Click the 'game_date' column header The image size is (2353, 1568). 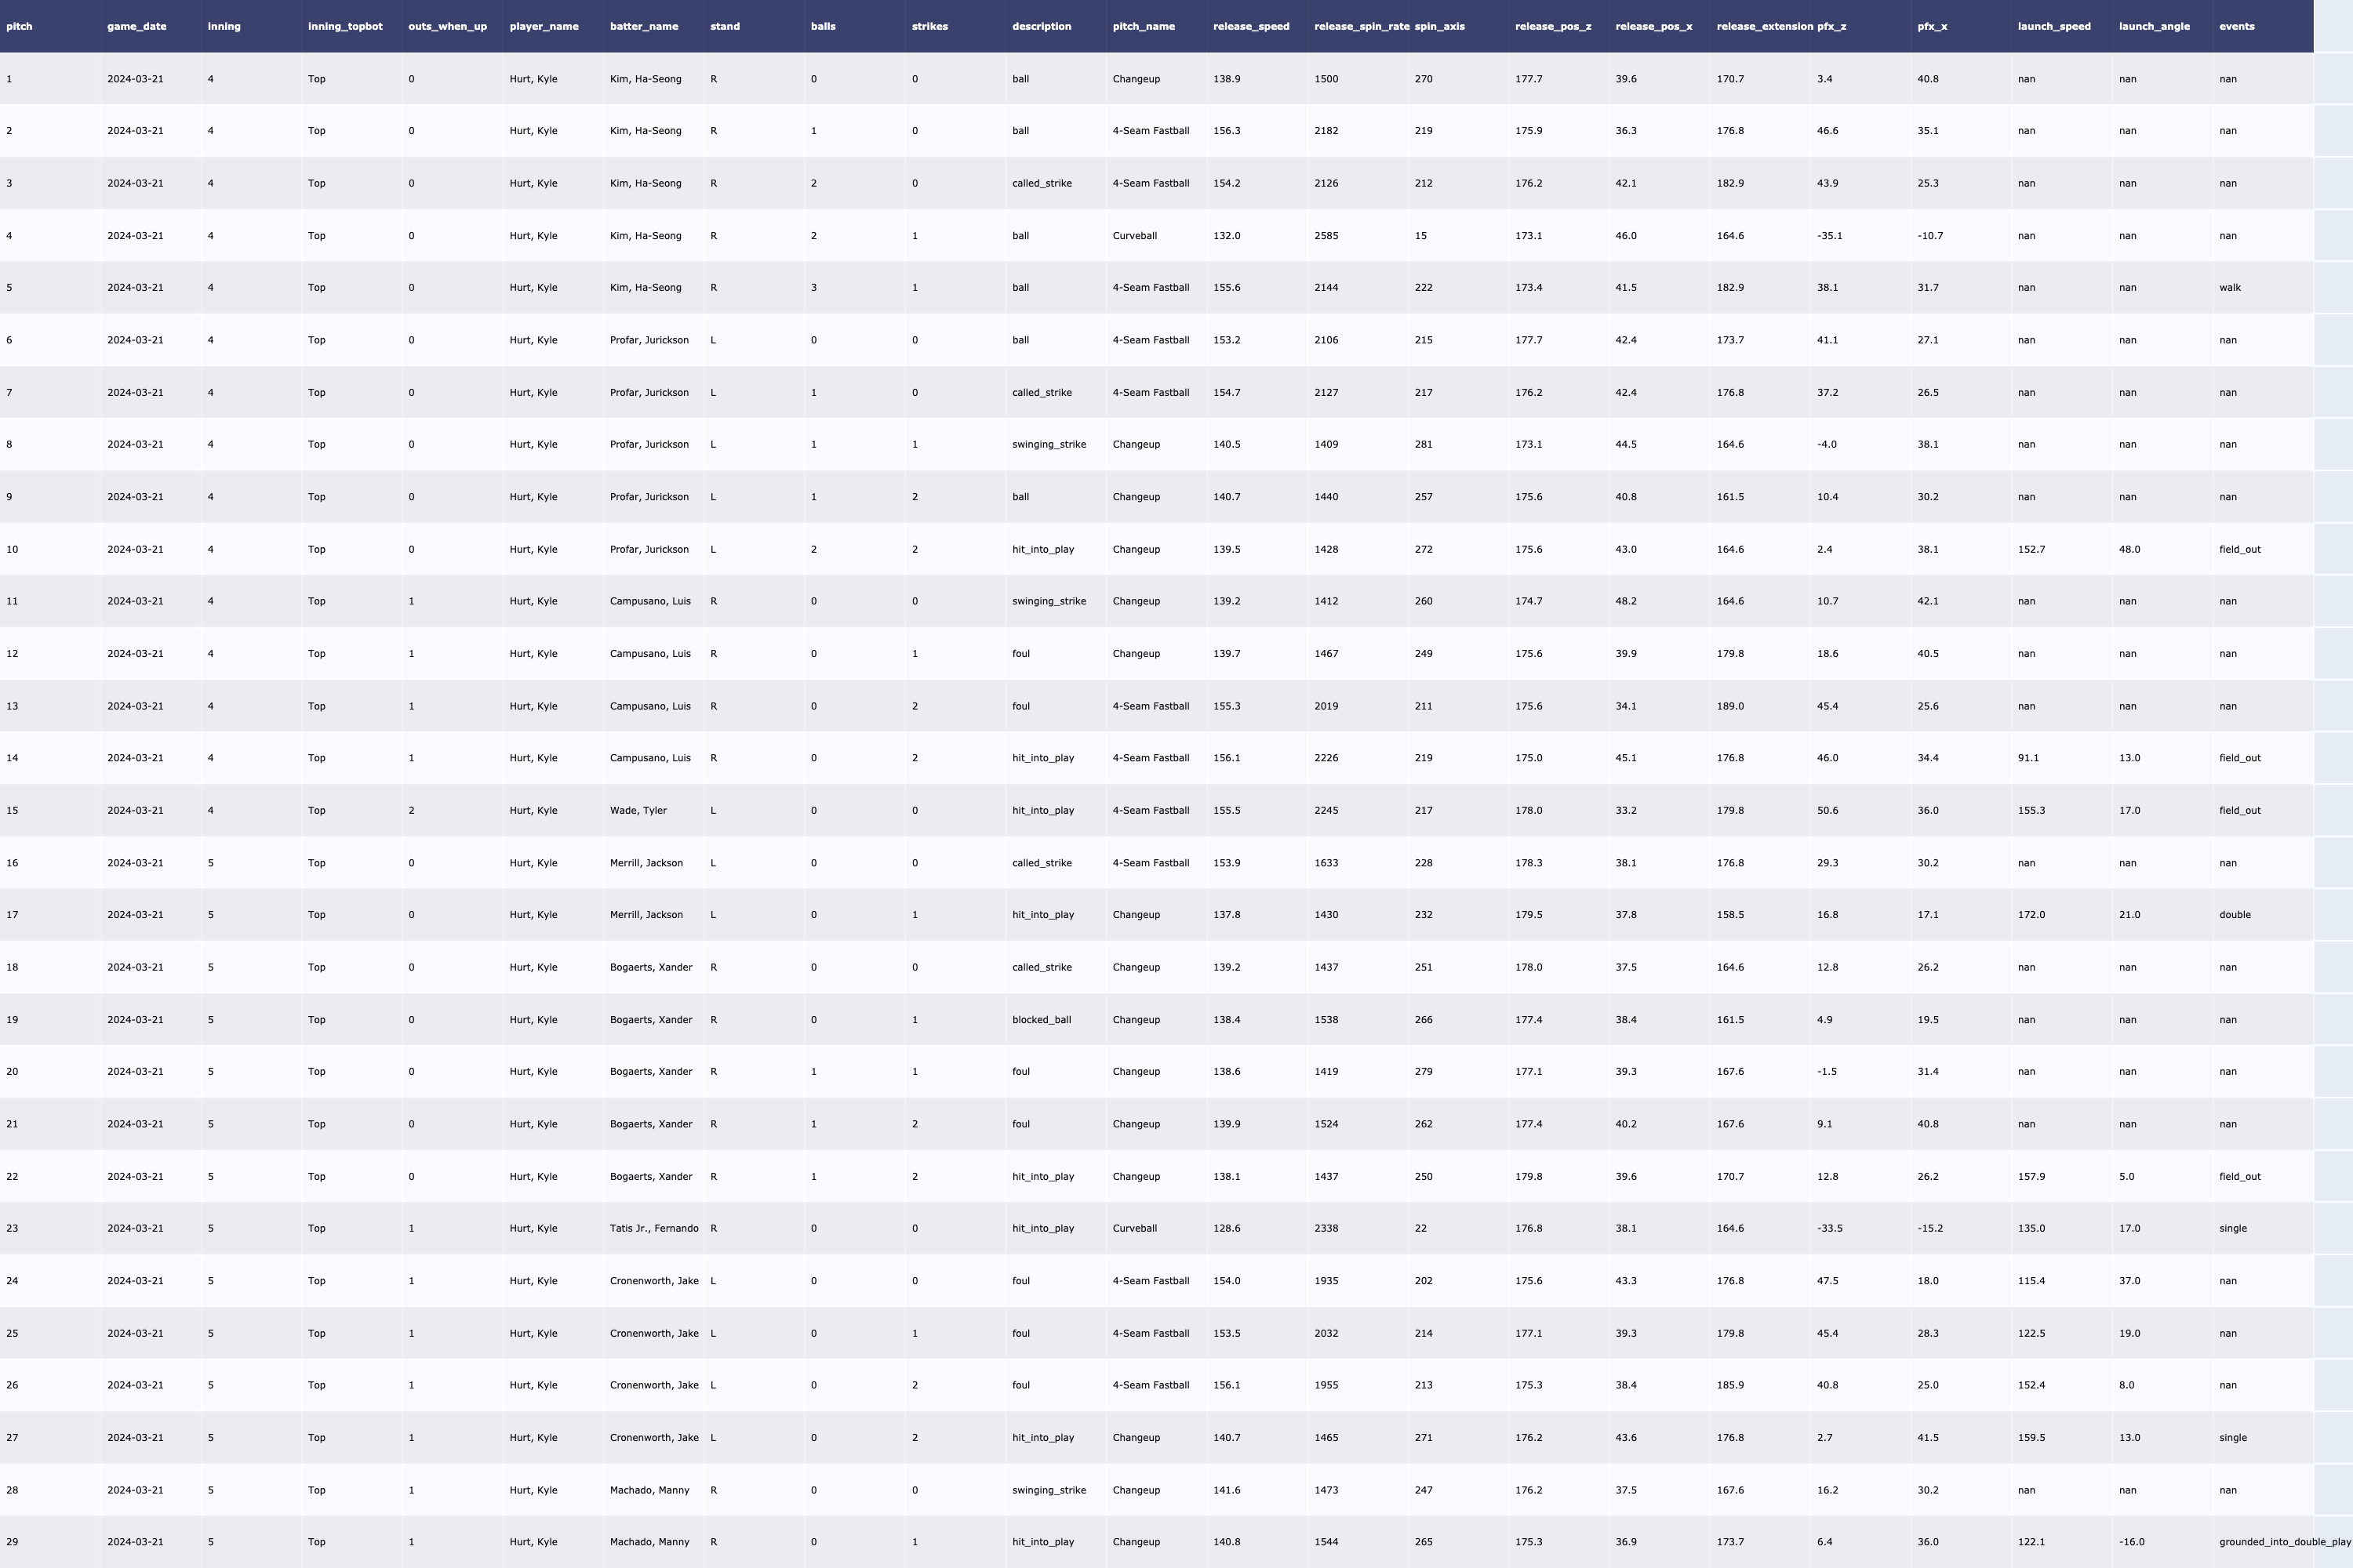(x=137, y=26)
